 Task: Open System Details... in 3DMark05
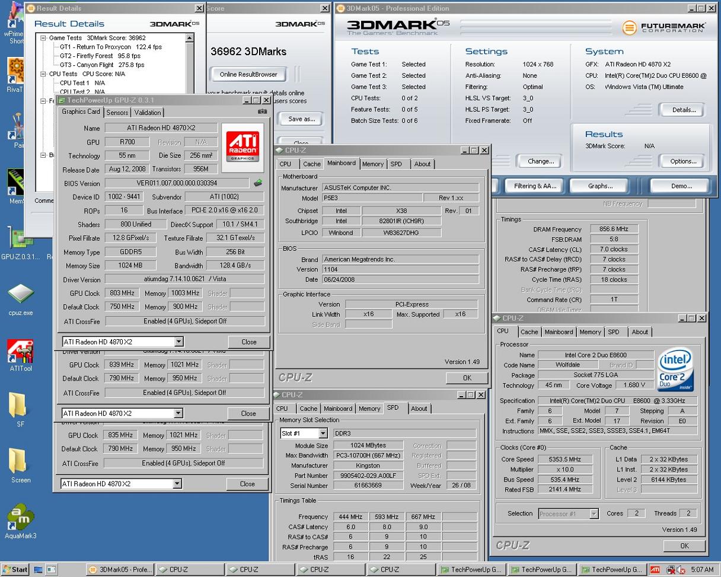[x=684, y=110]
